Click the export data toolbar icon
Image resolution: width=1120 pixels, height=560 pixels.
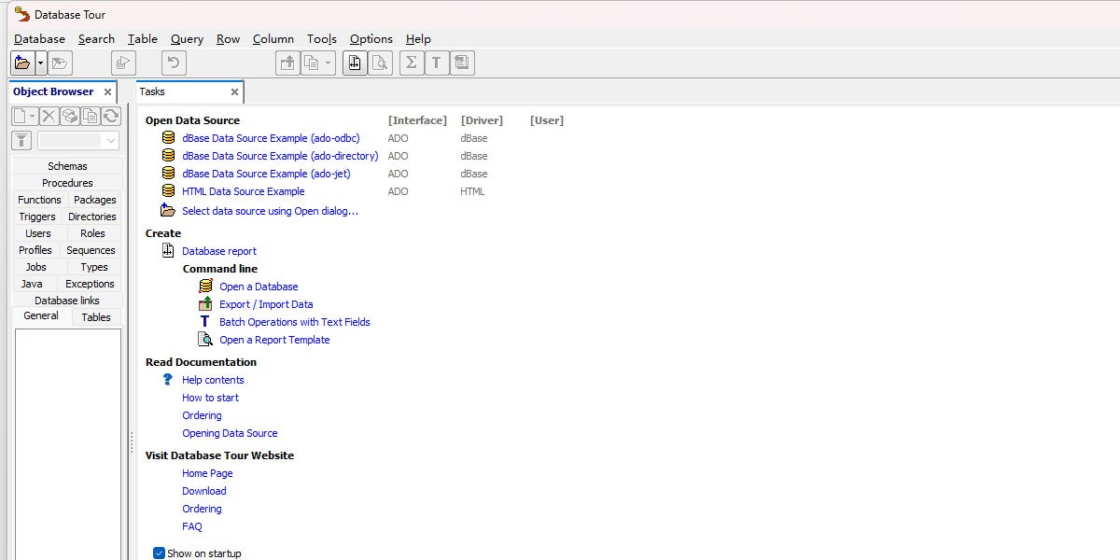click(287, 63)
